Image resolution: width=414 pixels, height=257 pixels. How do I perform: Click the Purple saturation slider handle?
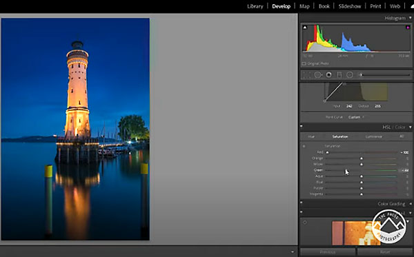tap(362, 188)
